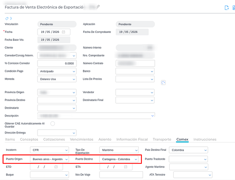Open the ETD calendar icon
235x180 pixels.
click(x=56, y=167)
